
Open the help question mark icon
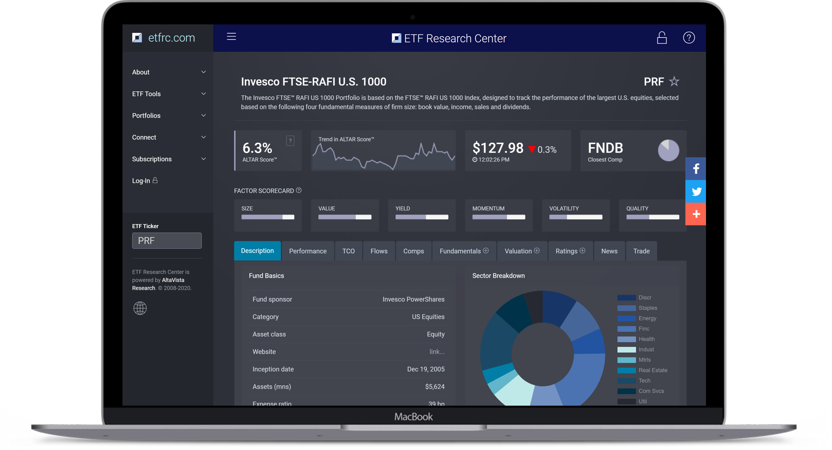tap(689, 38)
